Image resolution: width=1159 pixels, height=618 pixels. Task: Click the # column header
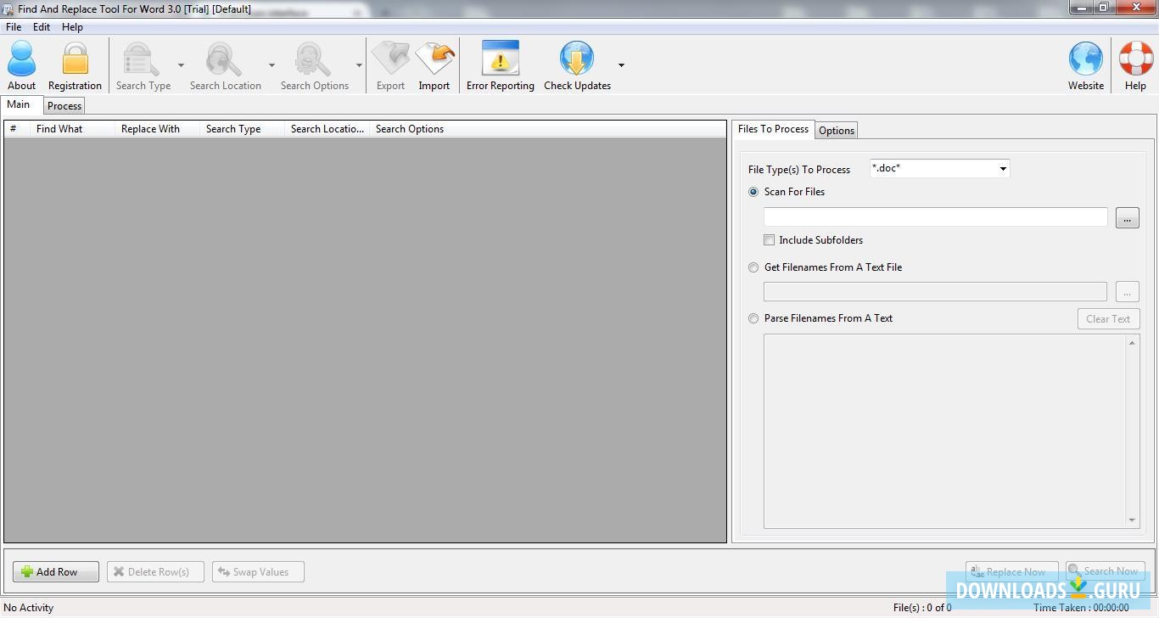pos(17,129)
